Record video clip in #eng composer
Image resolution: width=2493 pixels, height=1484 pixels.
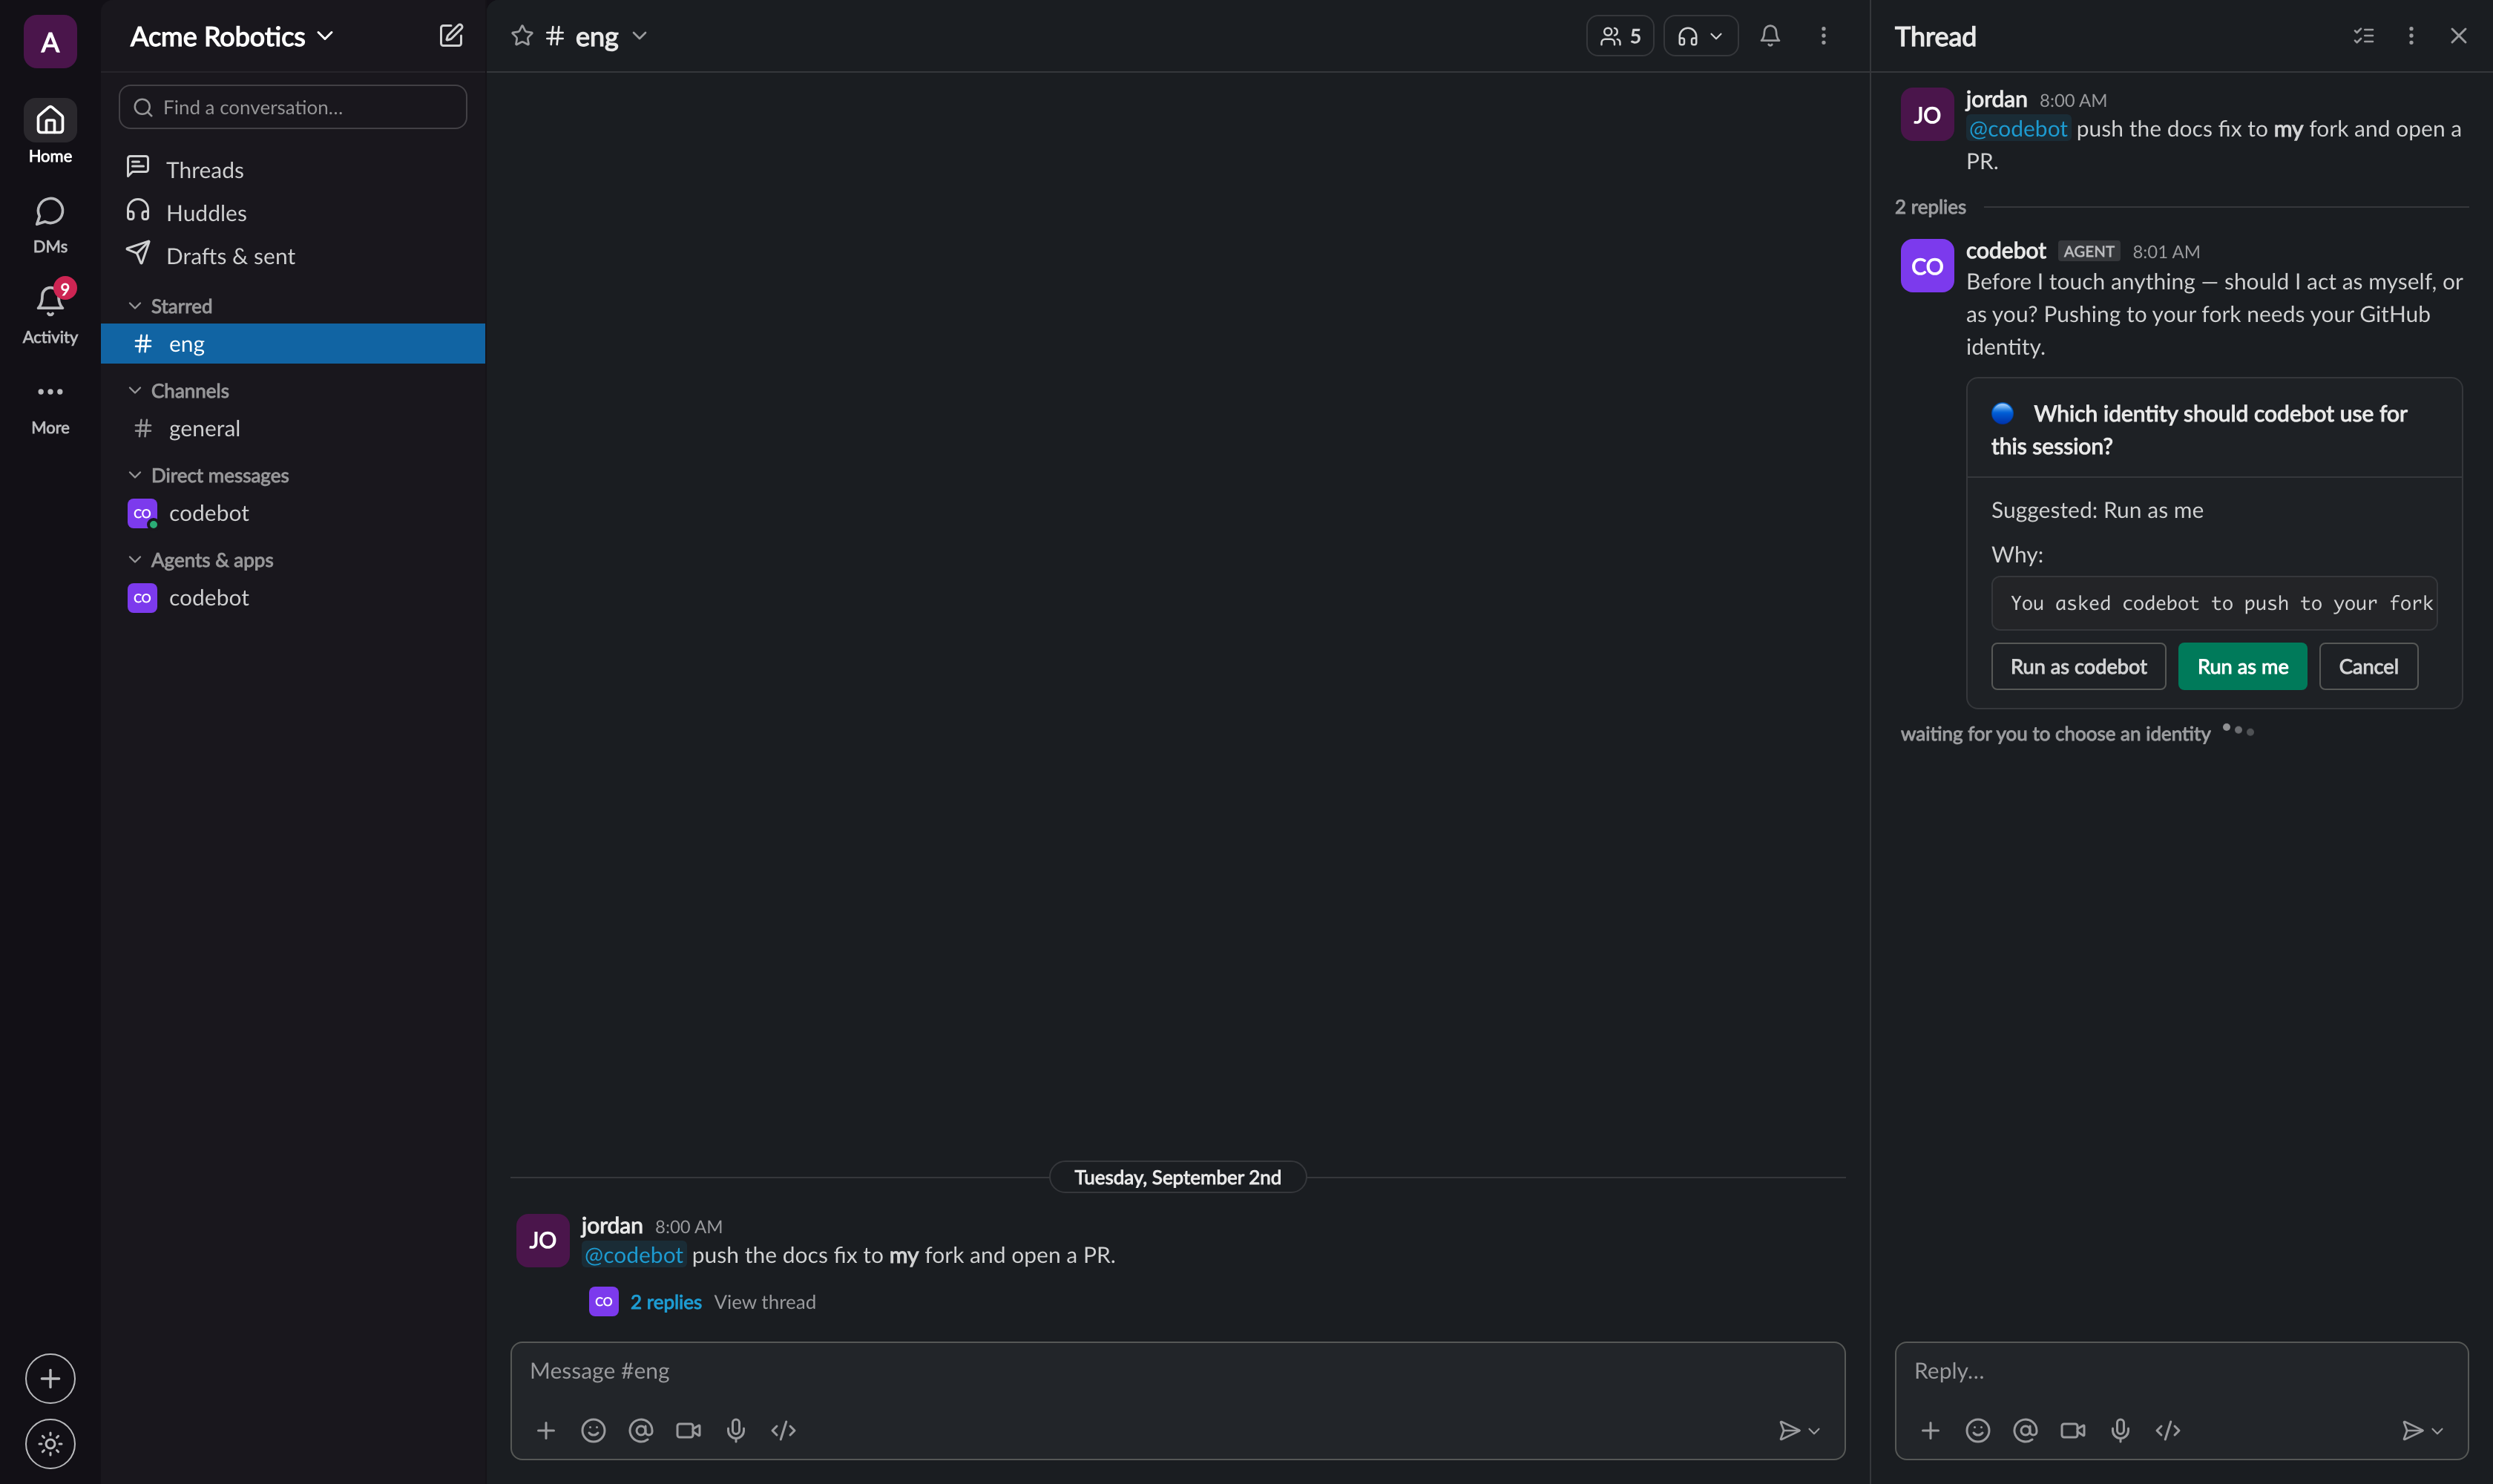pyautogui.click(x=688, y=1430)
